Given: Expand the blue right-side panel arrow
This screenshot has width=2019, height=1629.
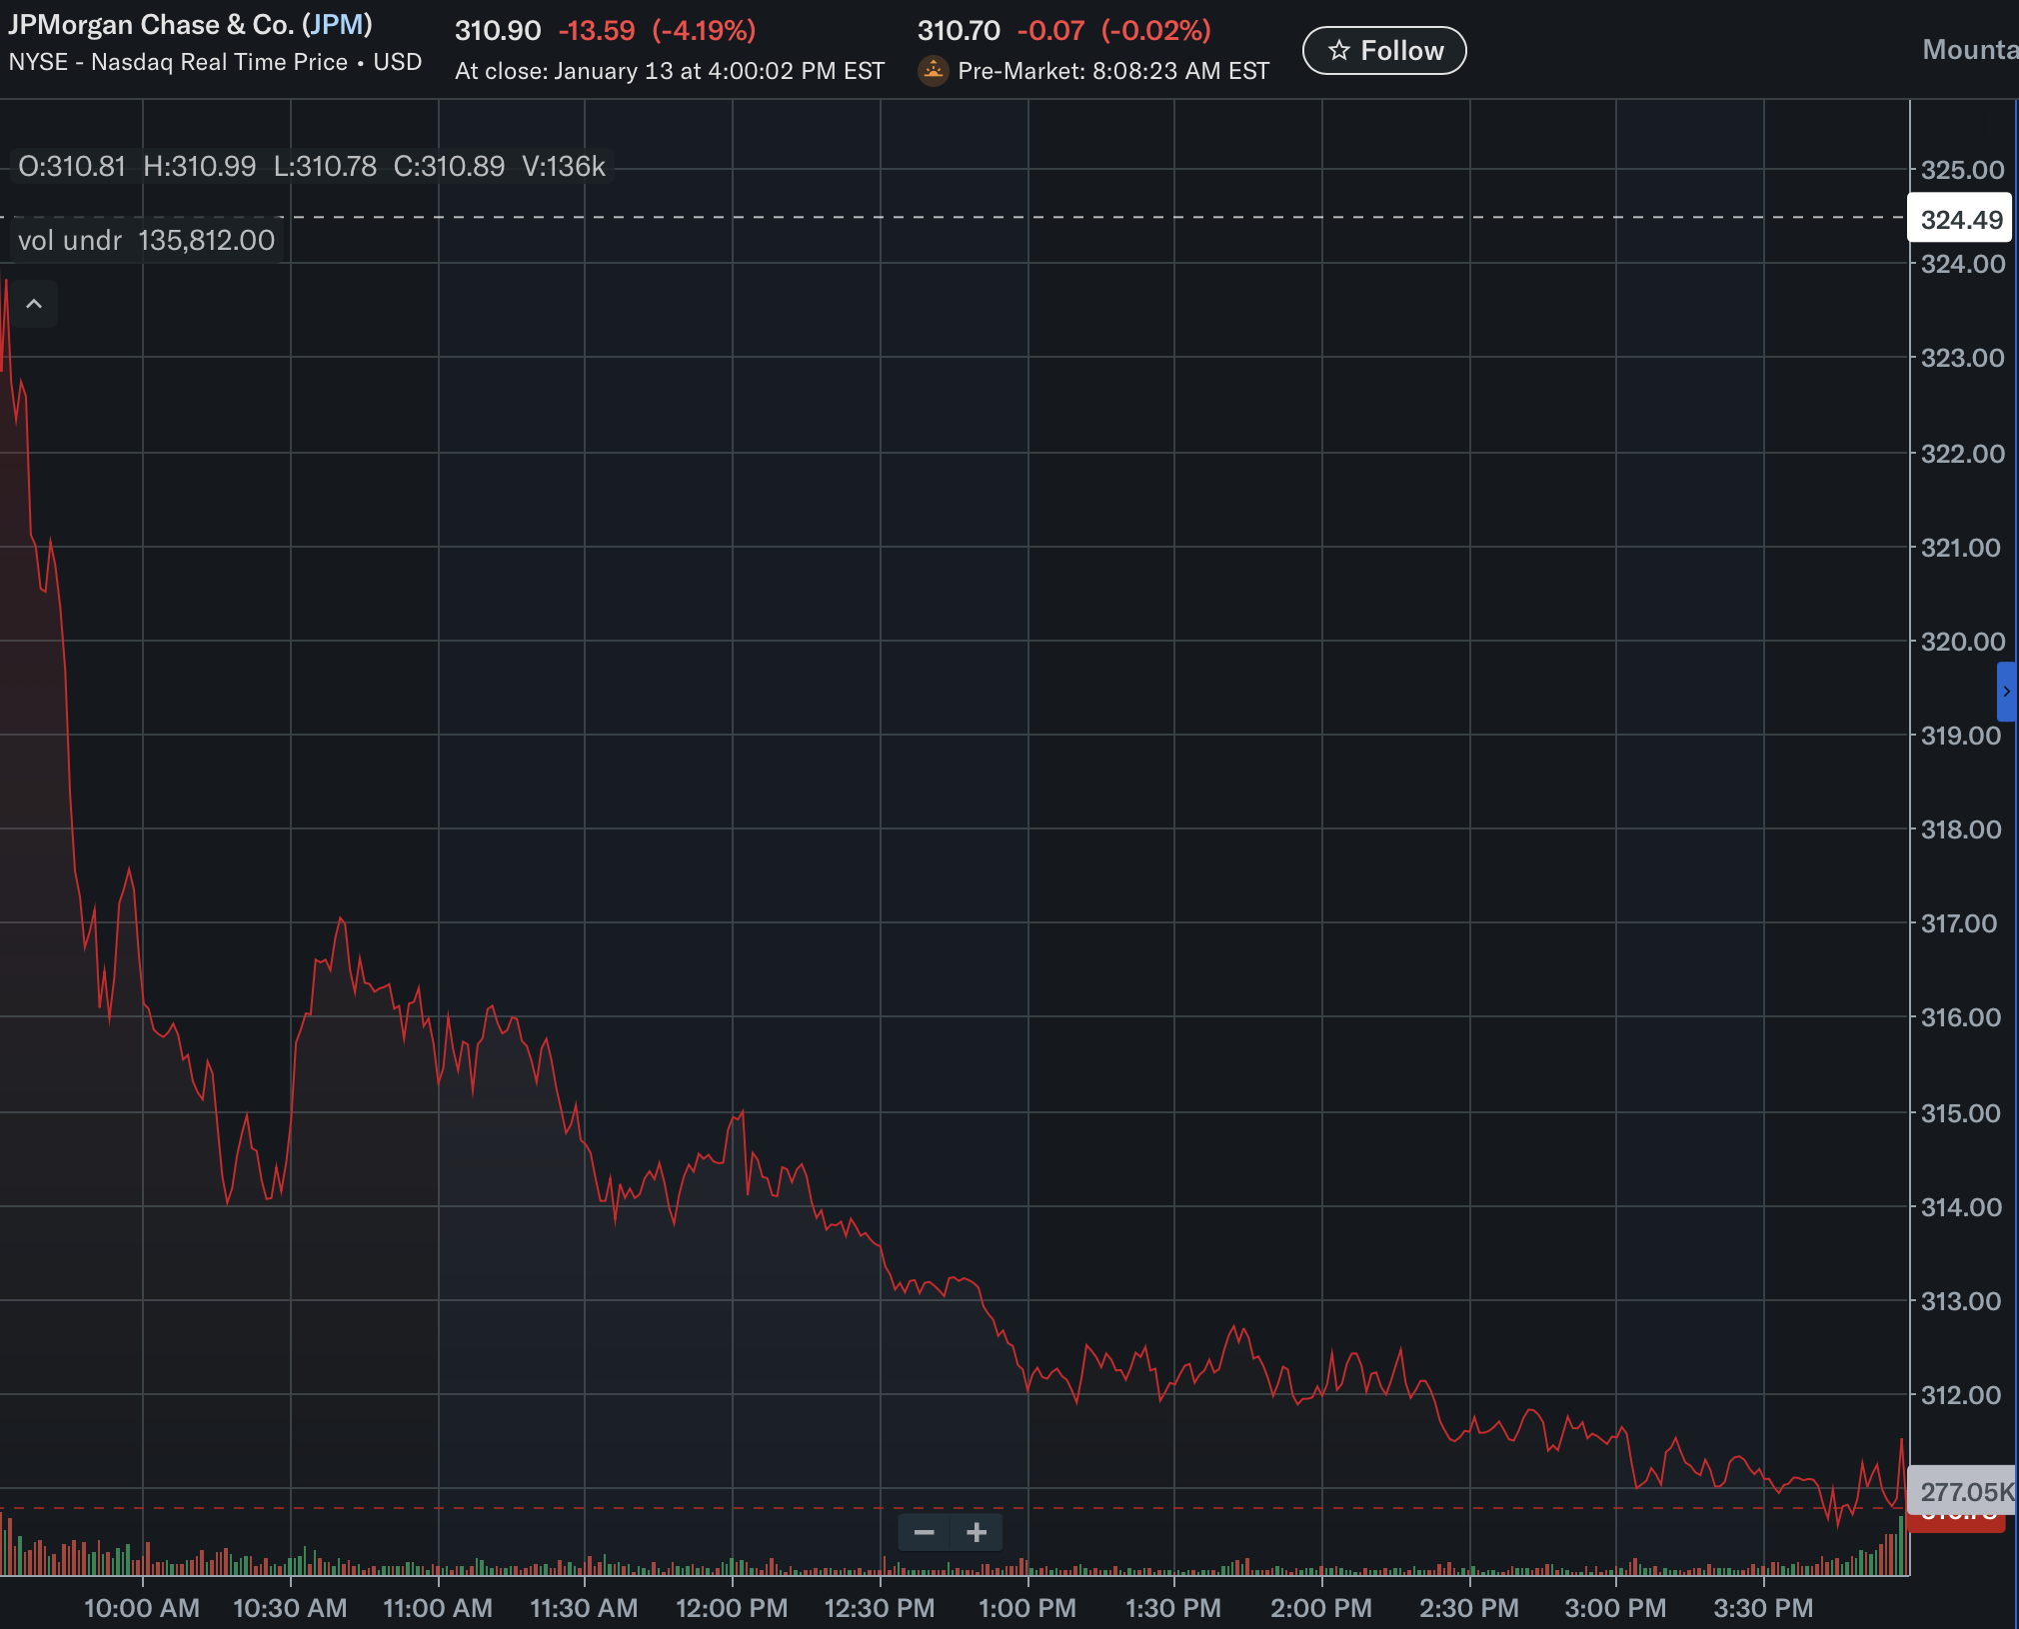Looking at the screenshot, I should (2005, 691).
